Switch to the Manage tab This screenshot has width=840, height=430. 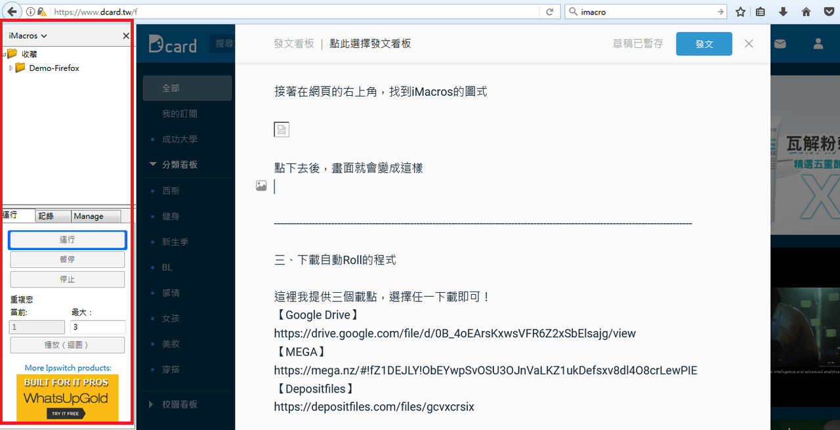(96, 216)
